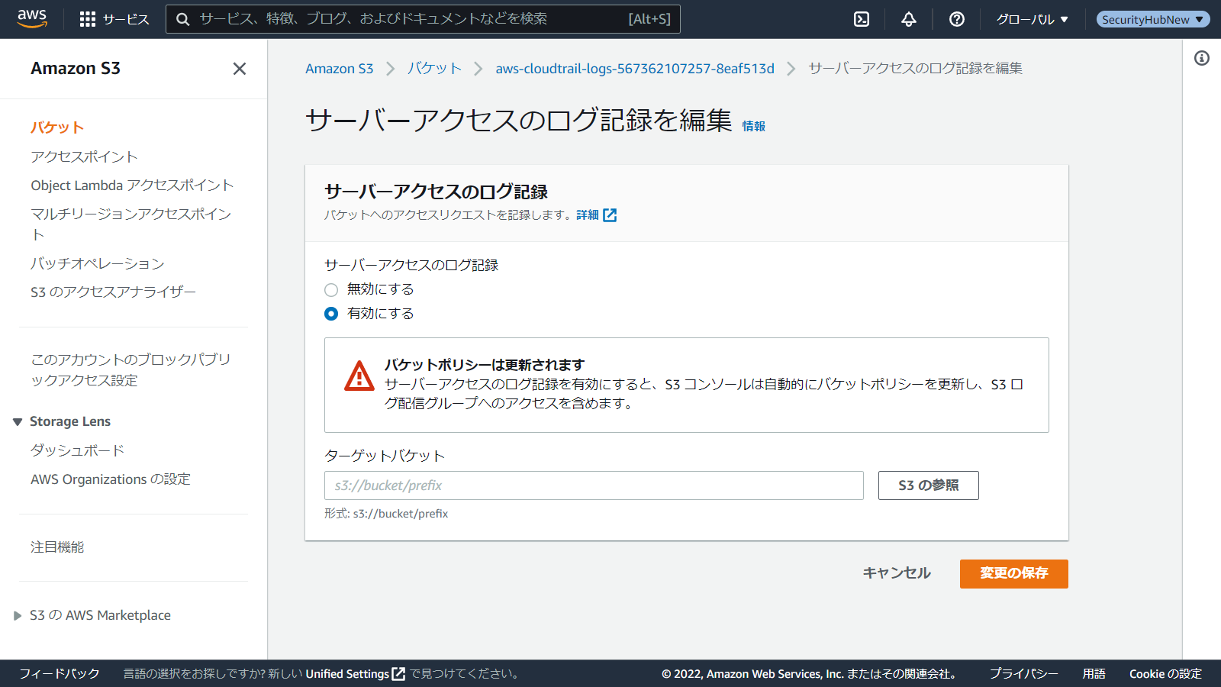Viewport: 1221px width, 687px height.
Task: Collapse the Storage Lens section
Action: coord(18,422)
